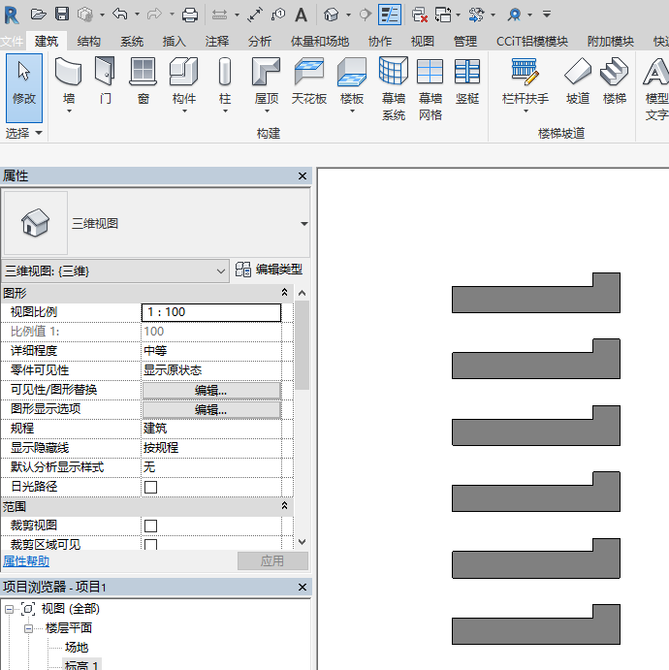Click the 显示隐藏线 value 按规程

pyautogui.click(x=211, y=448)
